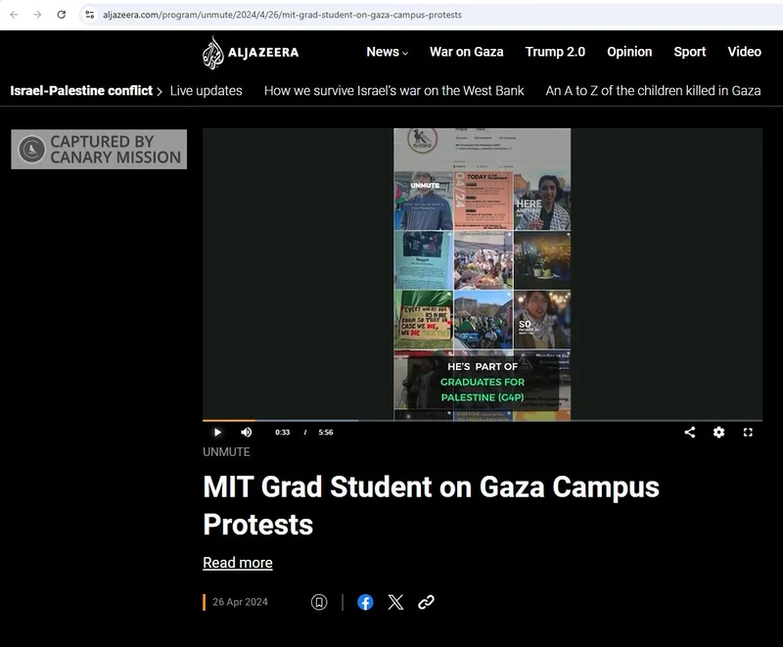
Task: Open the Trump 2.0 menu item
Action: [x=555, y=52]
